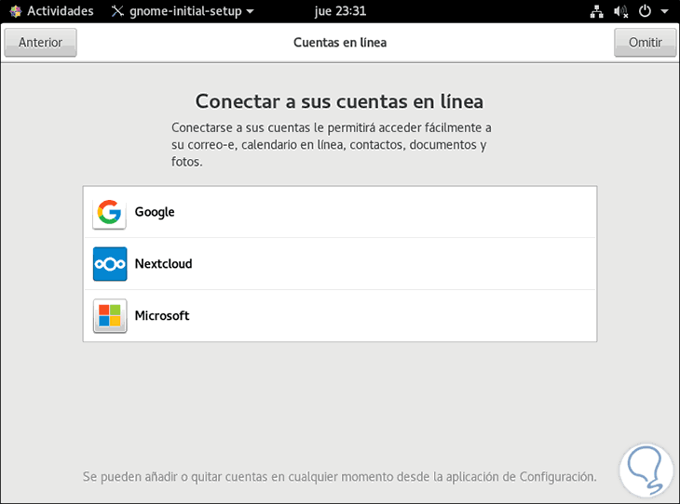This screenshot has height=504, width=680.
Task: Click the Conectar a sus cuentas heading
Action: (x=340, y=101)
